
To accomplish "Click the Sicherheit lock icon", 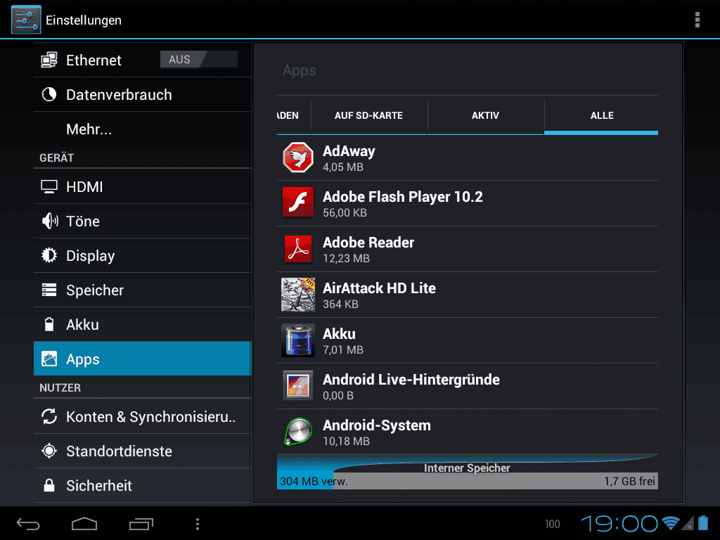I will click(49, 485).
